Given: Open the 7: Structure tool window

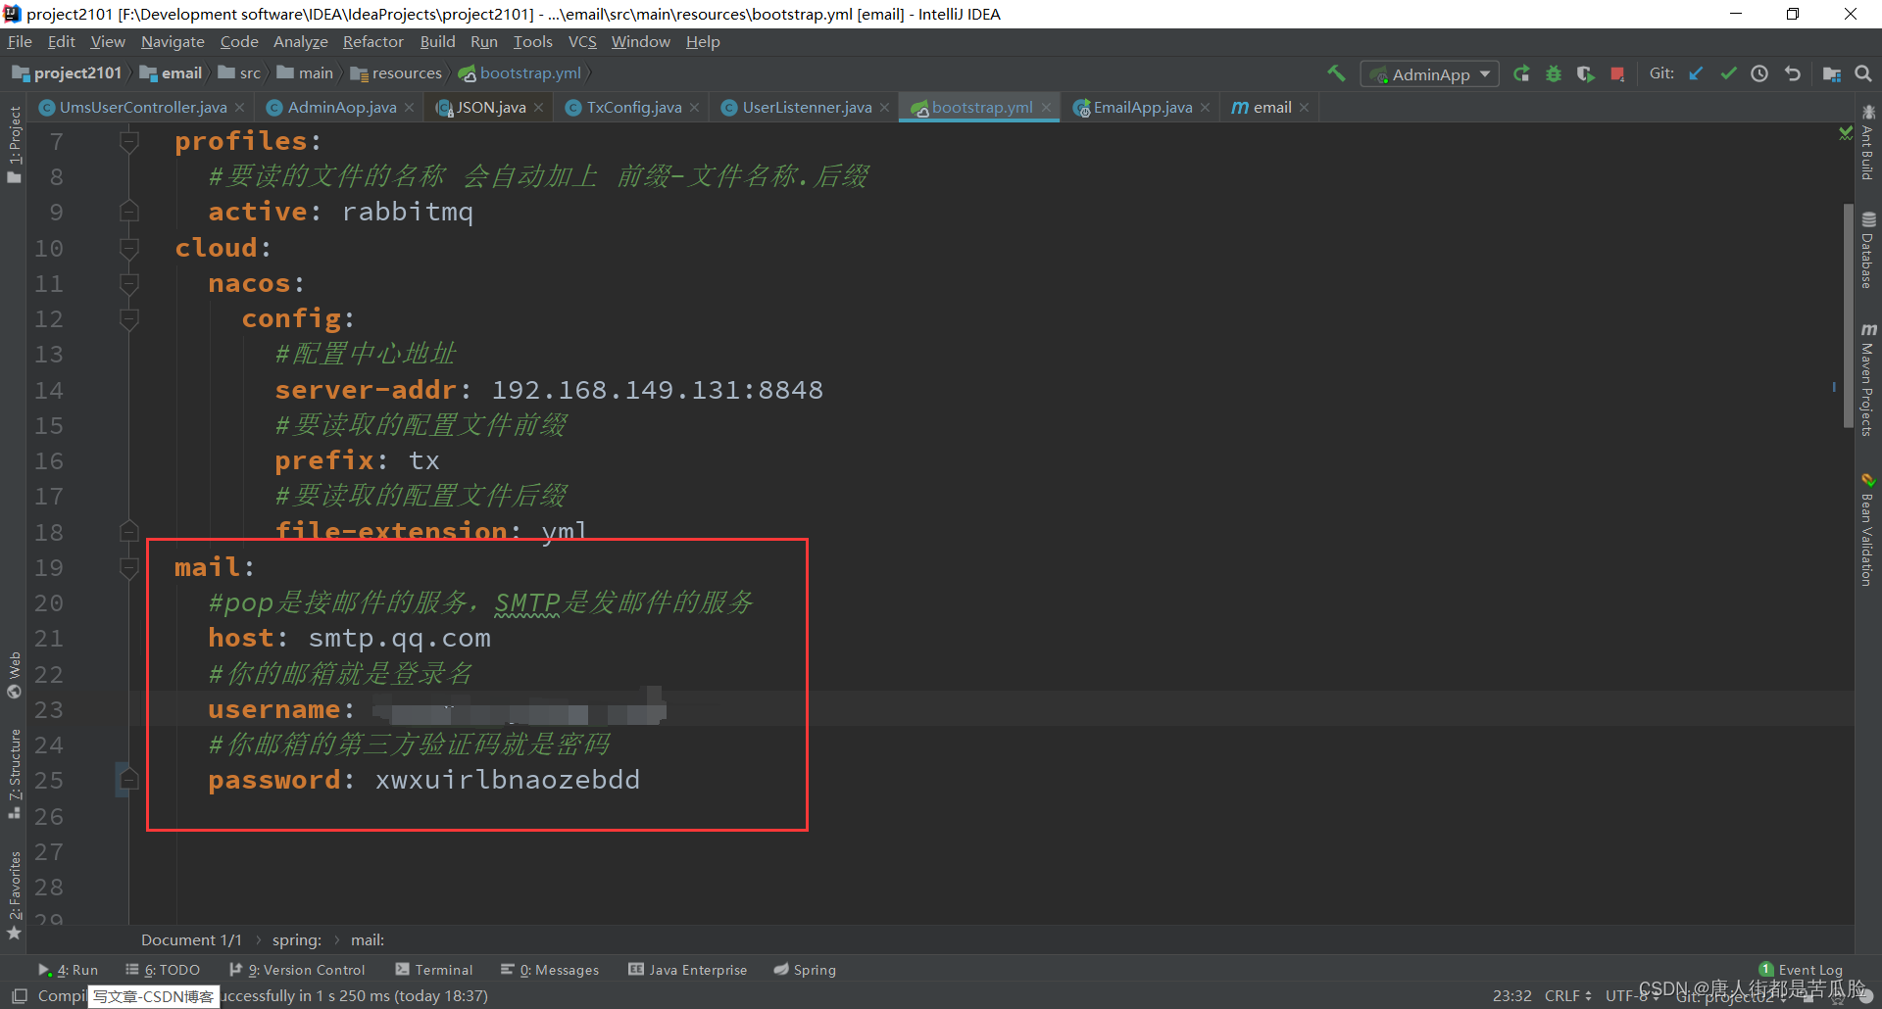Looking at the screenshot, I should point(14,773).
